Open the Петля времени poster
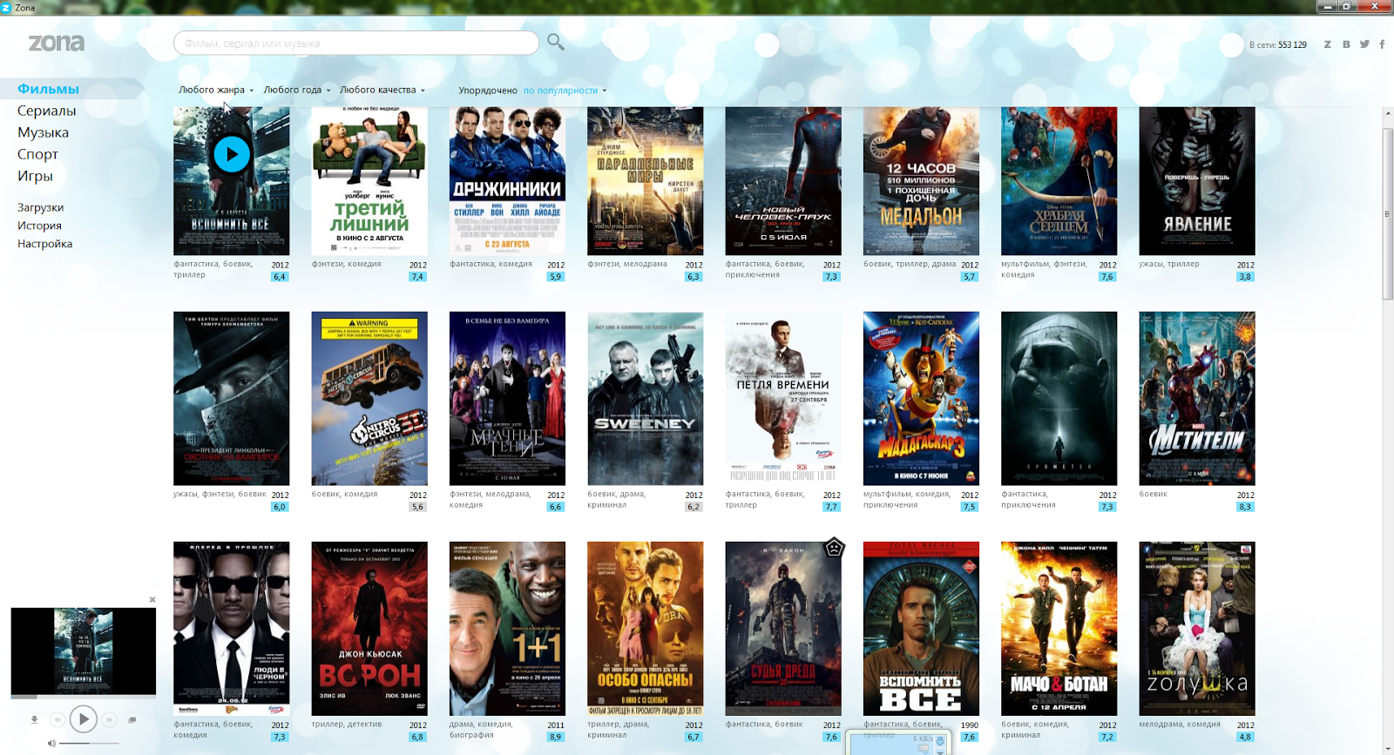Viewport: 1394px width, 755px height. point(783,398)
